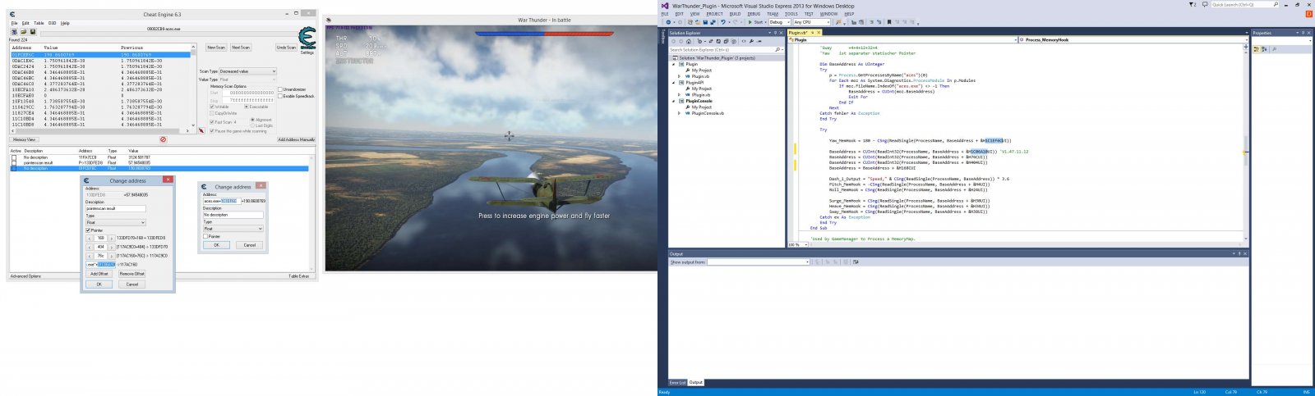Click the Toolbox side tab in Visual Studio
This screenshot has width=1315, height=396.
pos(662,37)
